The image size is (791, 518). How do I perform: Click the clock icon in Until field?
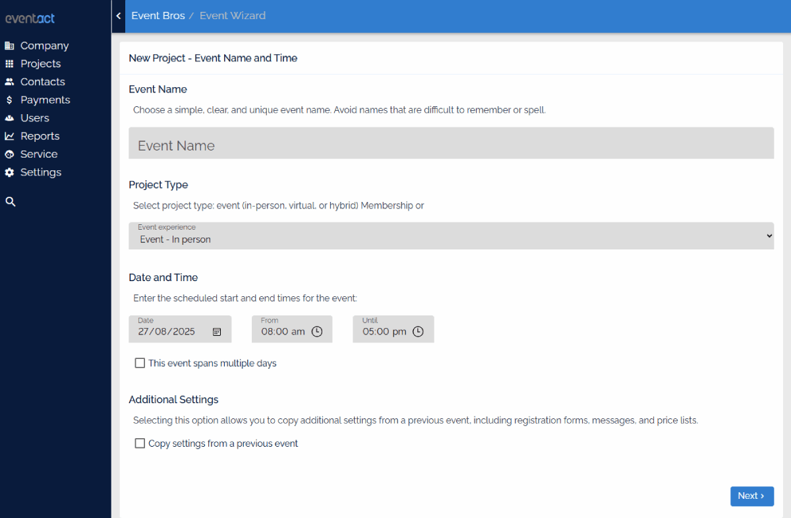pyautogui.click(x=418, y=332)
